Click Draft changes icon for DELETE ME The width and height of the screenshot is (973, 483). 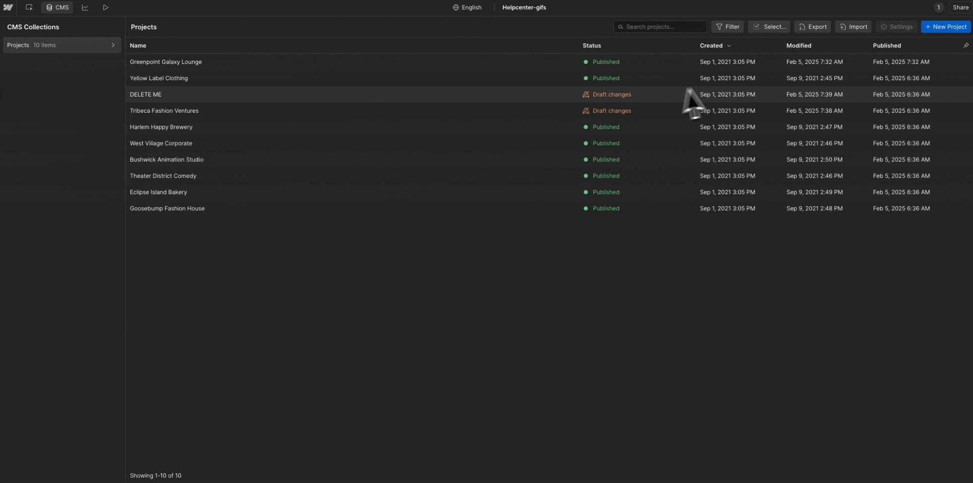(586, 95)
